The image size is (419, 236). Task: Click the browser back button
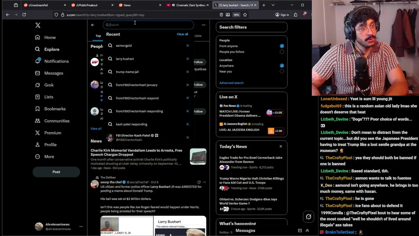[x=8, y=15]
